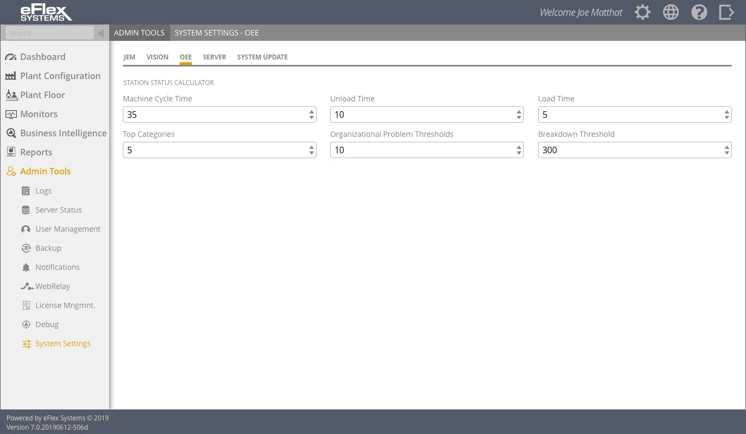Open User Management page
This screenshot has height=434, width=746.
[x=68, y=229]
